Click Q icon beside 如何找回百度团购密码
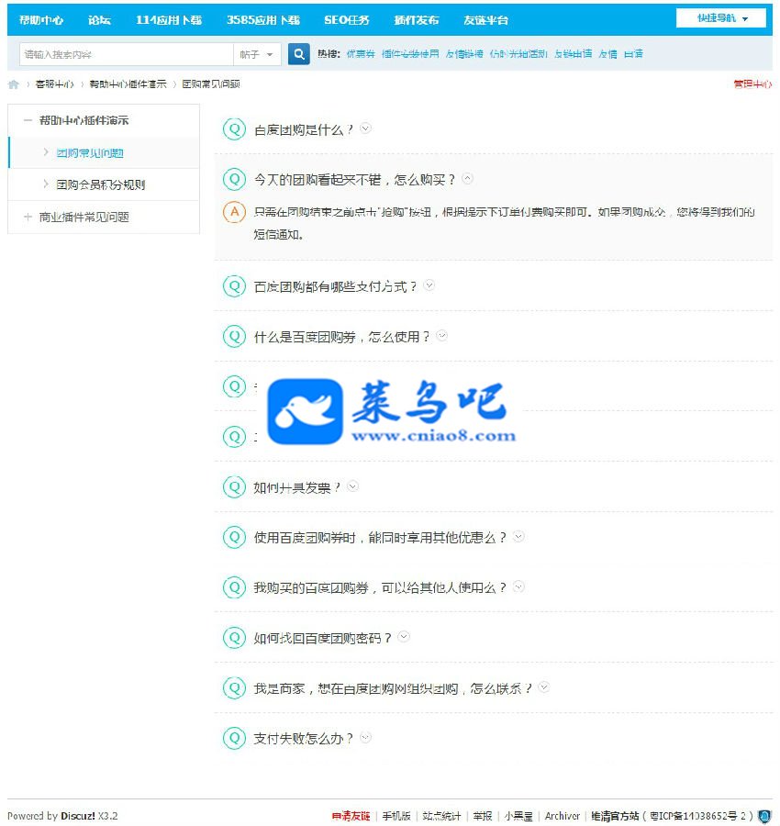Screen dimensions: 780x826 pos(234,638)
